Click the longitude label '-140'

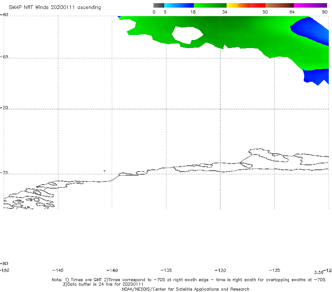[112, 270]
